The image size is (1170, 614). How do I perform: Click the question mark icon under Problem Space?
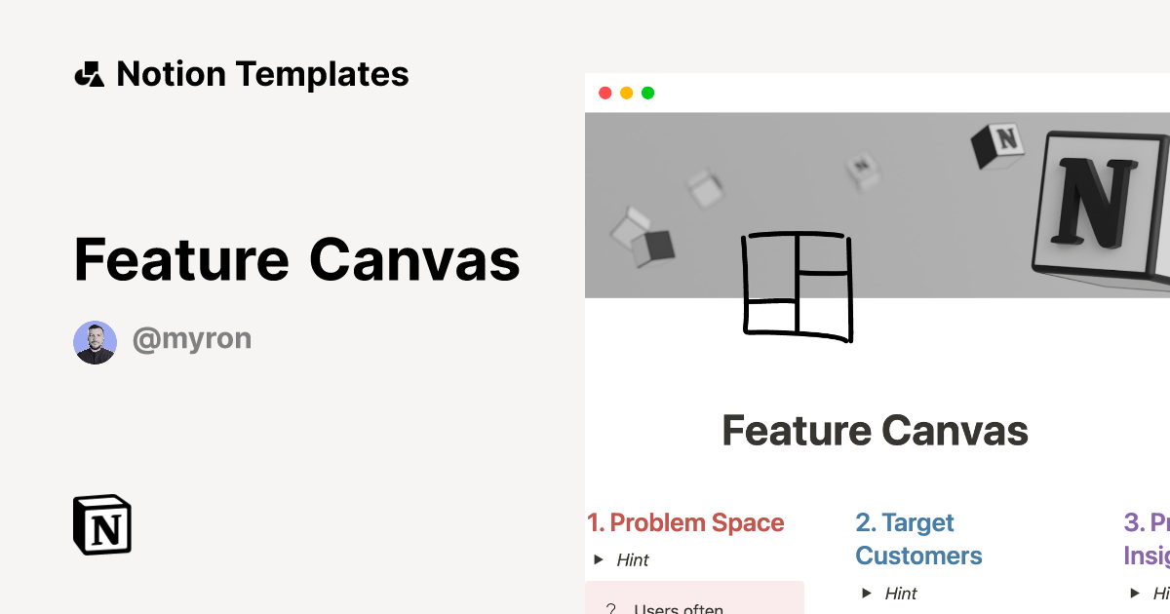(x=611, y=608)
